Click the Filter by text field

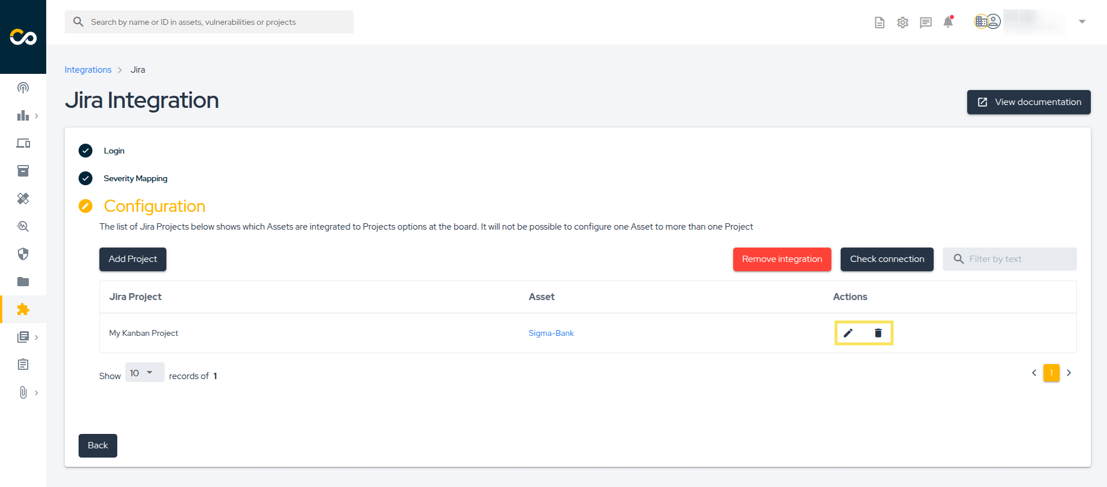[1018, 259]
